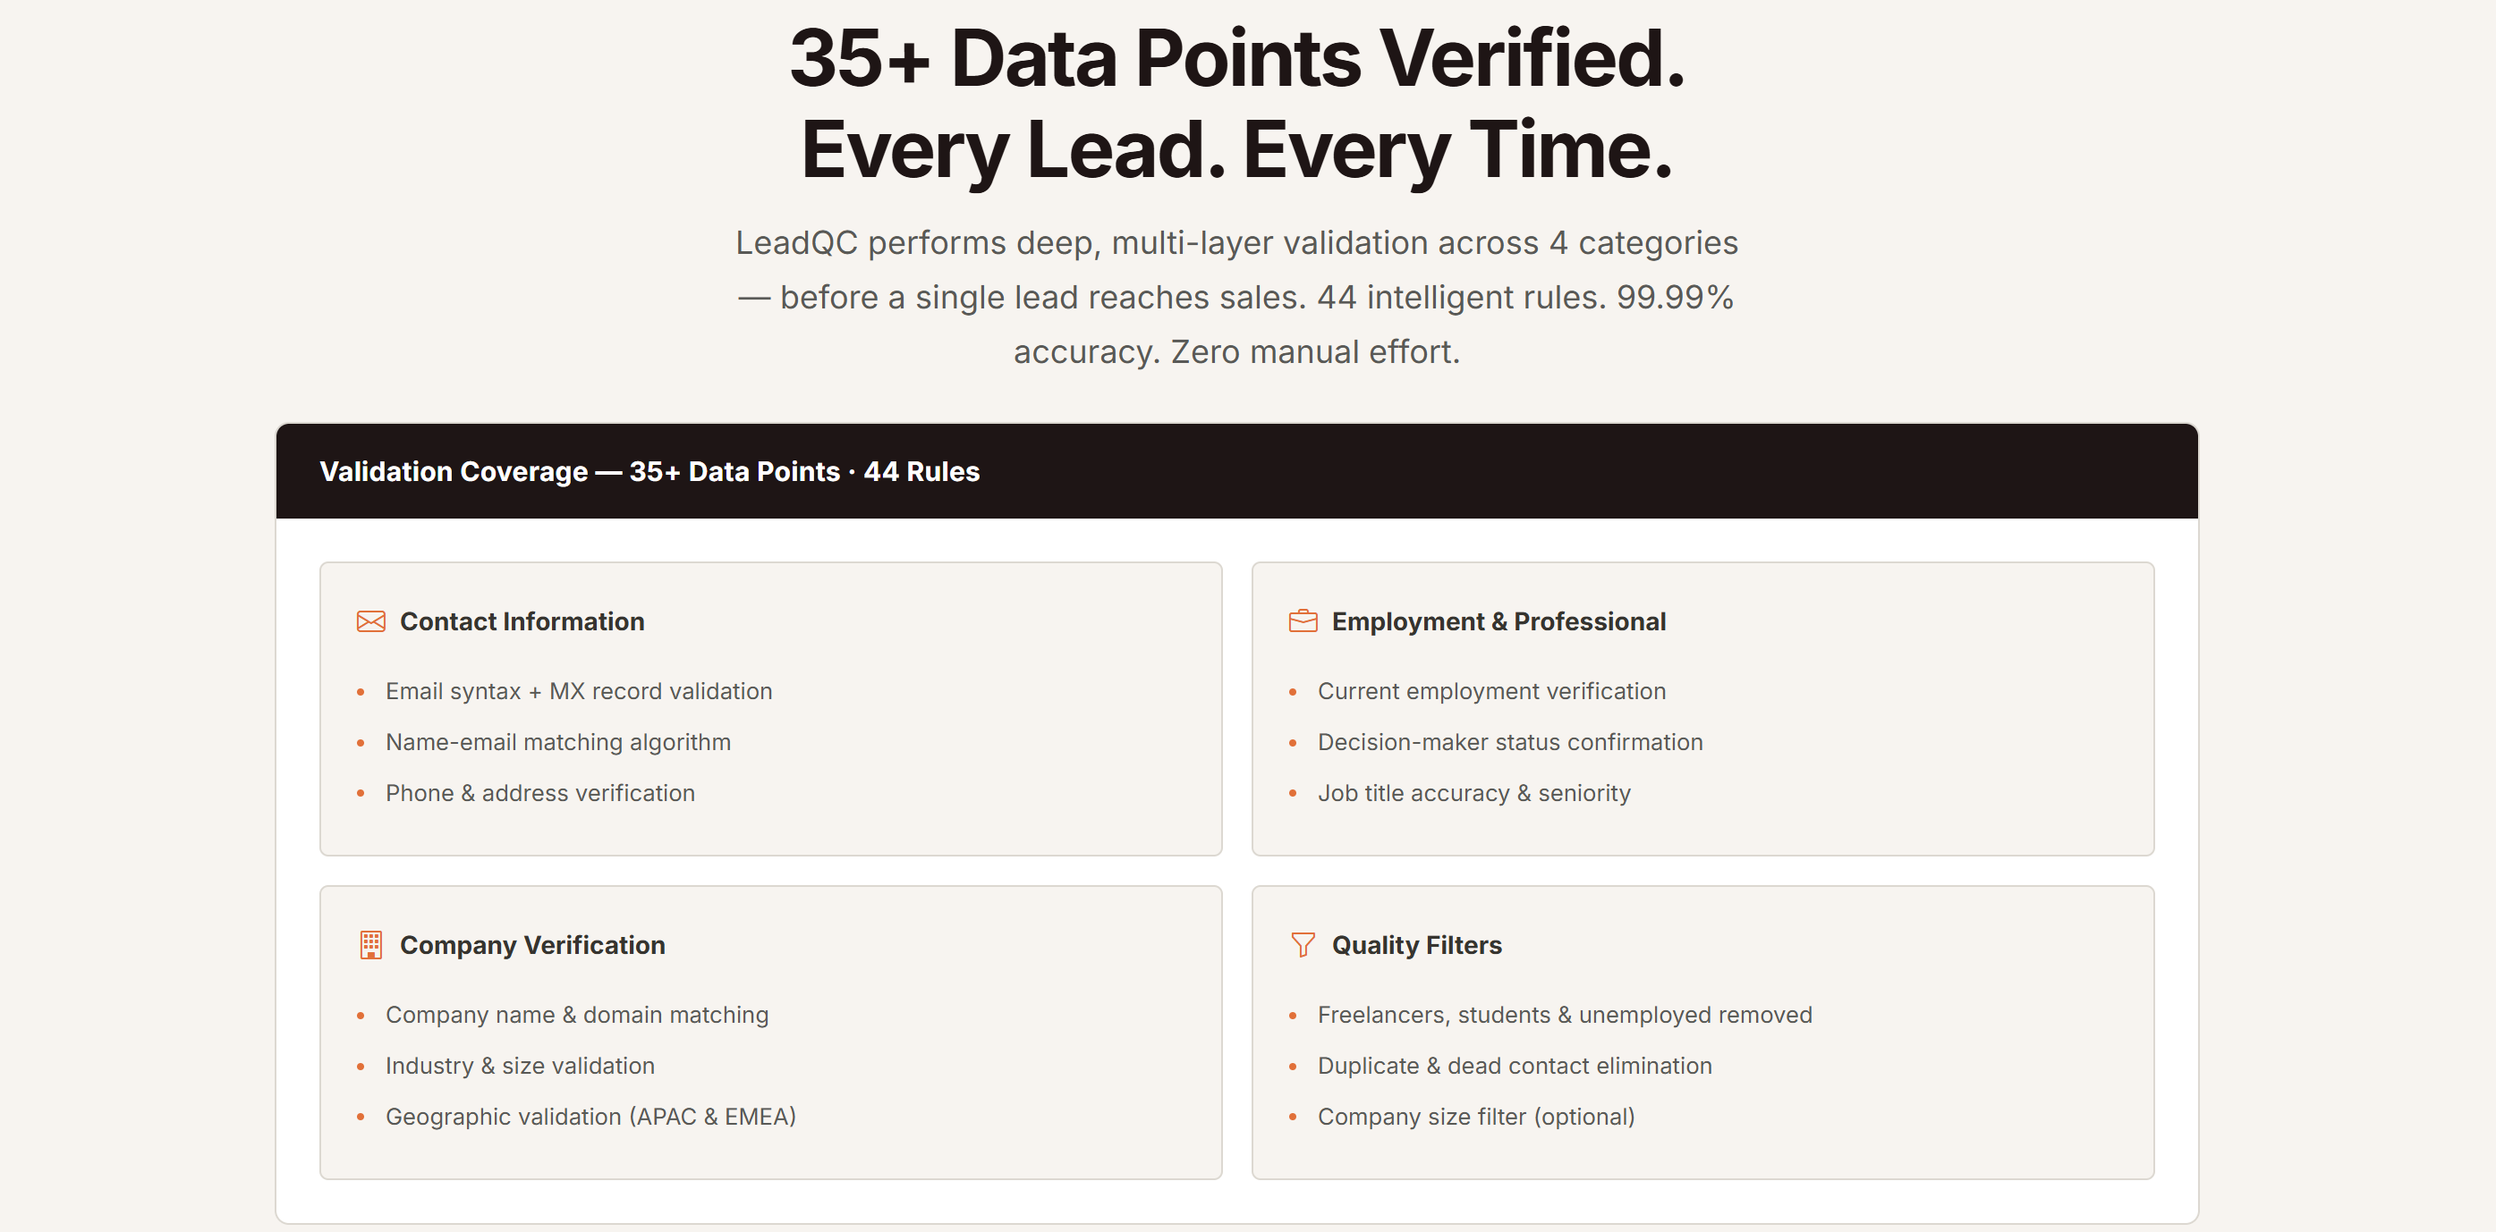Screen dimensions: 2496x1232
Task: Click Freelancers, students & unemployed removed item
Action: [x=1564, y=1015]
